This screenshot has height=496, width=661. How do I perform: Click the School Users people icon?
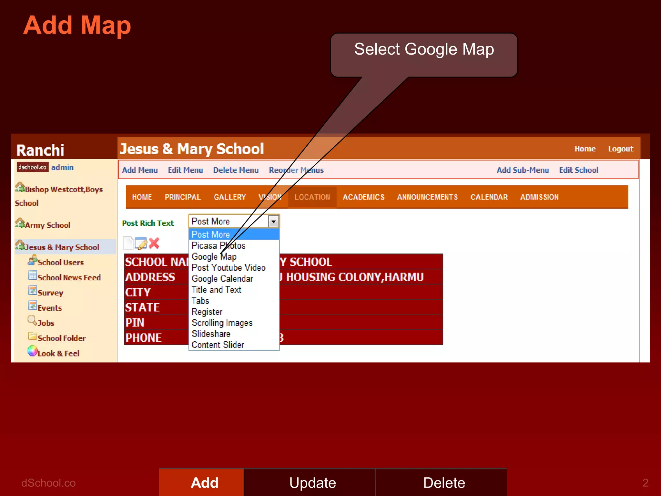pyautogui.click(x=32, y=260)
